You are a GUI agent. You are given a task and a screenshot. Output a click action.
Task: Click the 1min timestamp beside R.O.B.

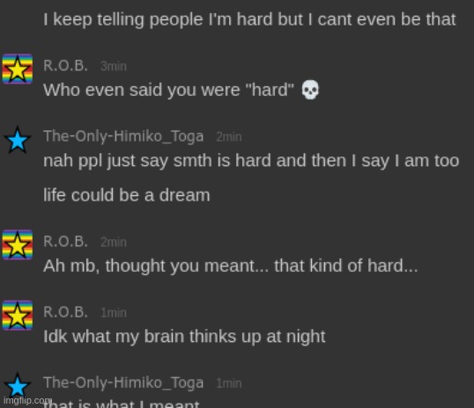point(114,313)
